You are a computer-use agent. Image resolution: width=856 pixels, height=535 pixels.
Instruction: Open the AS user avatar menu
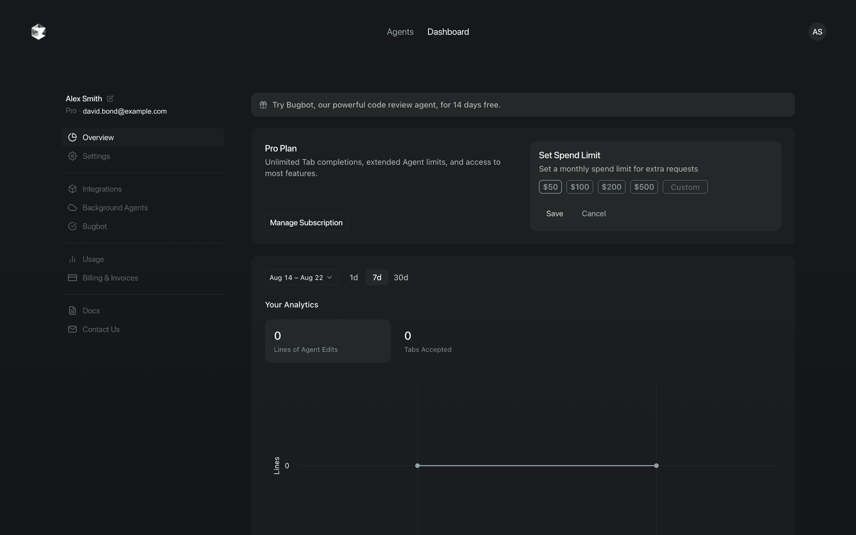click(817, 32)
